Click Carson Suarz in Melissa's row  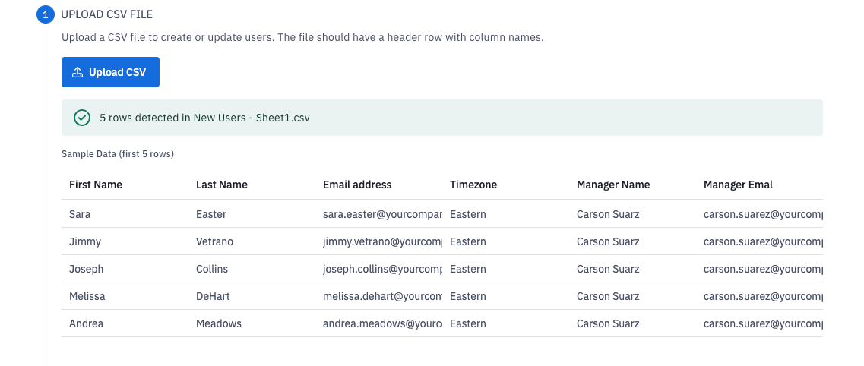click(x=609, y=296)
